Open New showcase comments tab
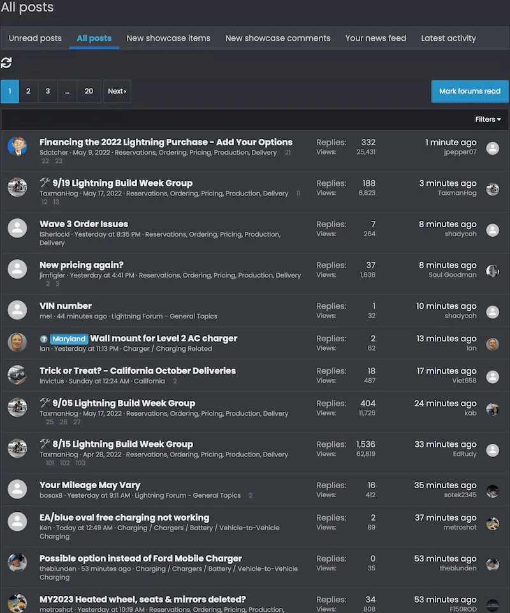510x613 pixels. [x=277, y=38]
